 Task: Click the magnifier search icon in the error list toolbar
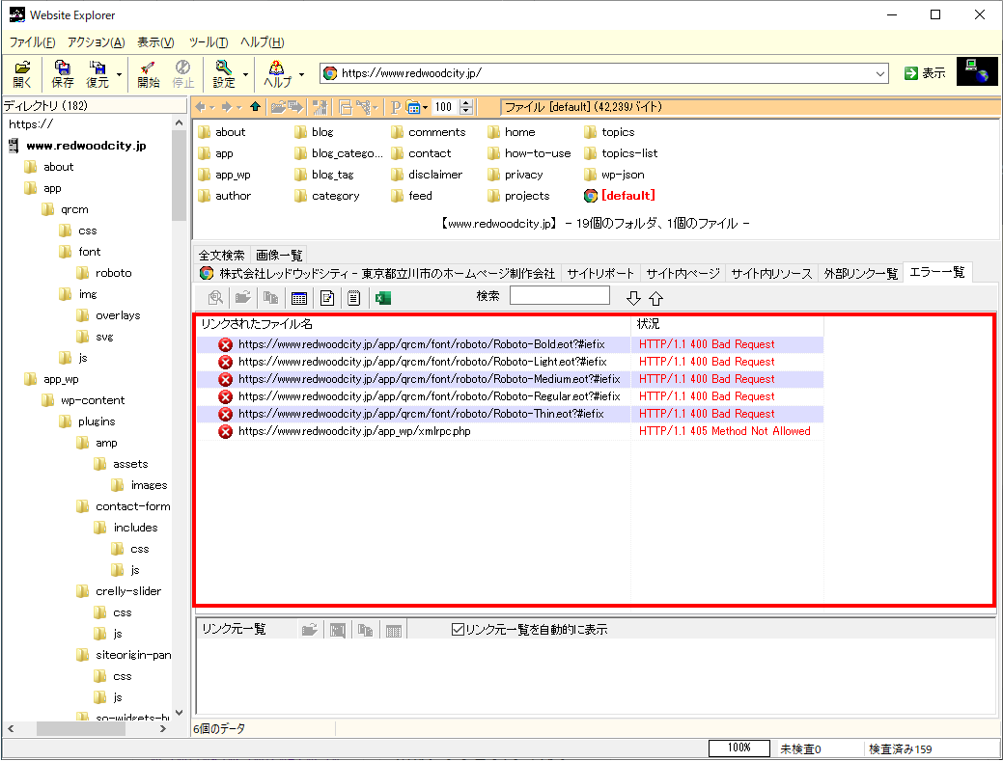(216, 298)
